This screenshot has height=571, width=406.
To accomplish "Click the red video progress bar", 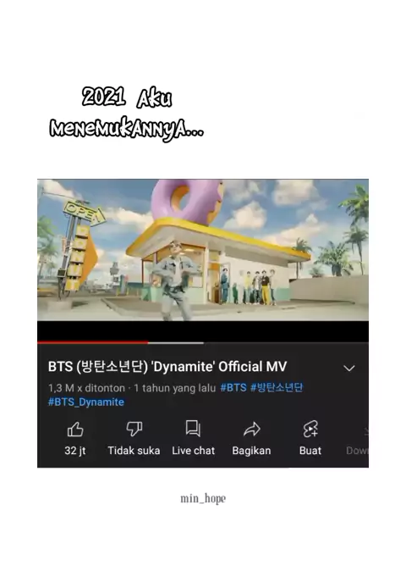I will click(x=93, y=342).
